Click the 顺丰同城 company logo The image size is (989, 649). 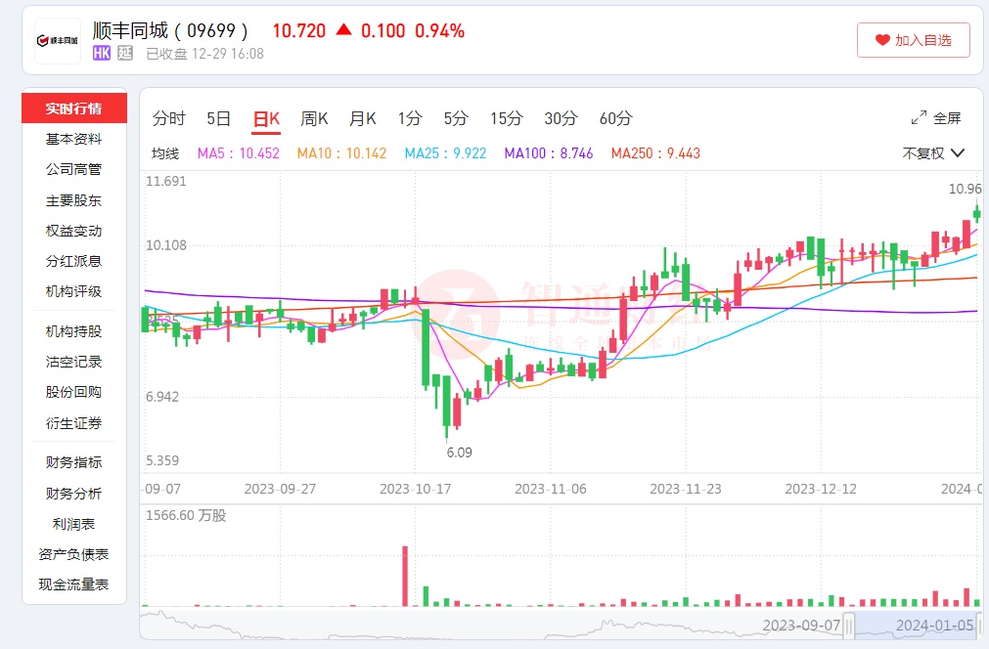(58, 41)
